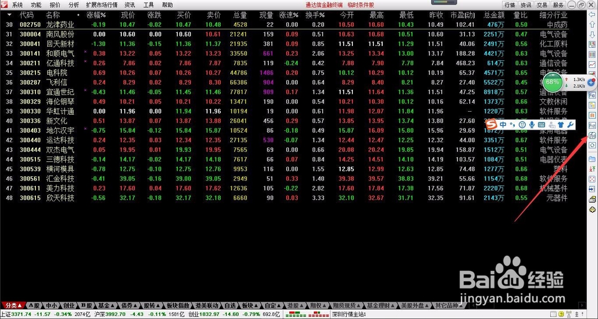This screenshot has width=598, height=319.
Task: Expand the 板块▲ tab menu
Action: pos(250,306)
